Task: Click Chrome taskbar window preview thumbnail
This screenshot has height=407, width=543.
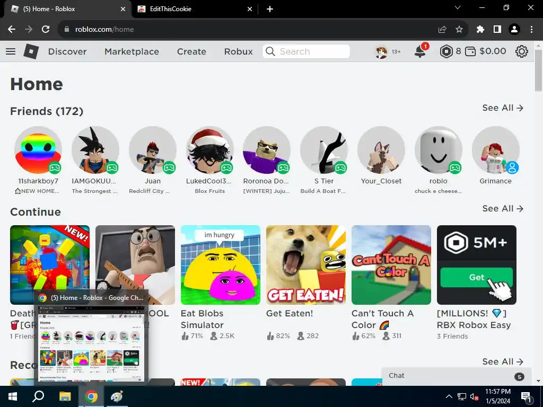Action: (91, 343)
